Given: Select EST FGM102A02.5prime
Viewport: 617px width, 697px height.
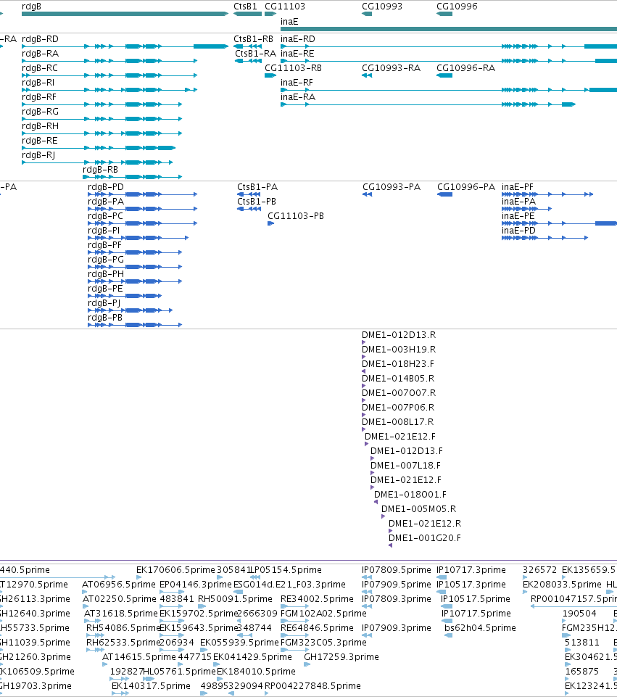Looking at the screenshot, I should [x=323, y=614].
